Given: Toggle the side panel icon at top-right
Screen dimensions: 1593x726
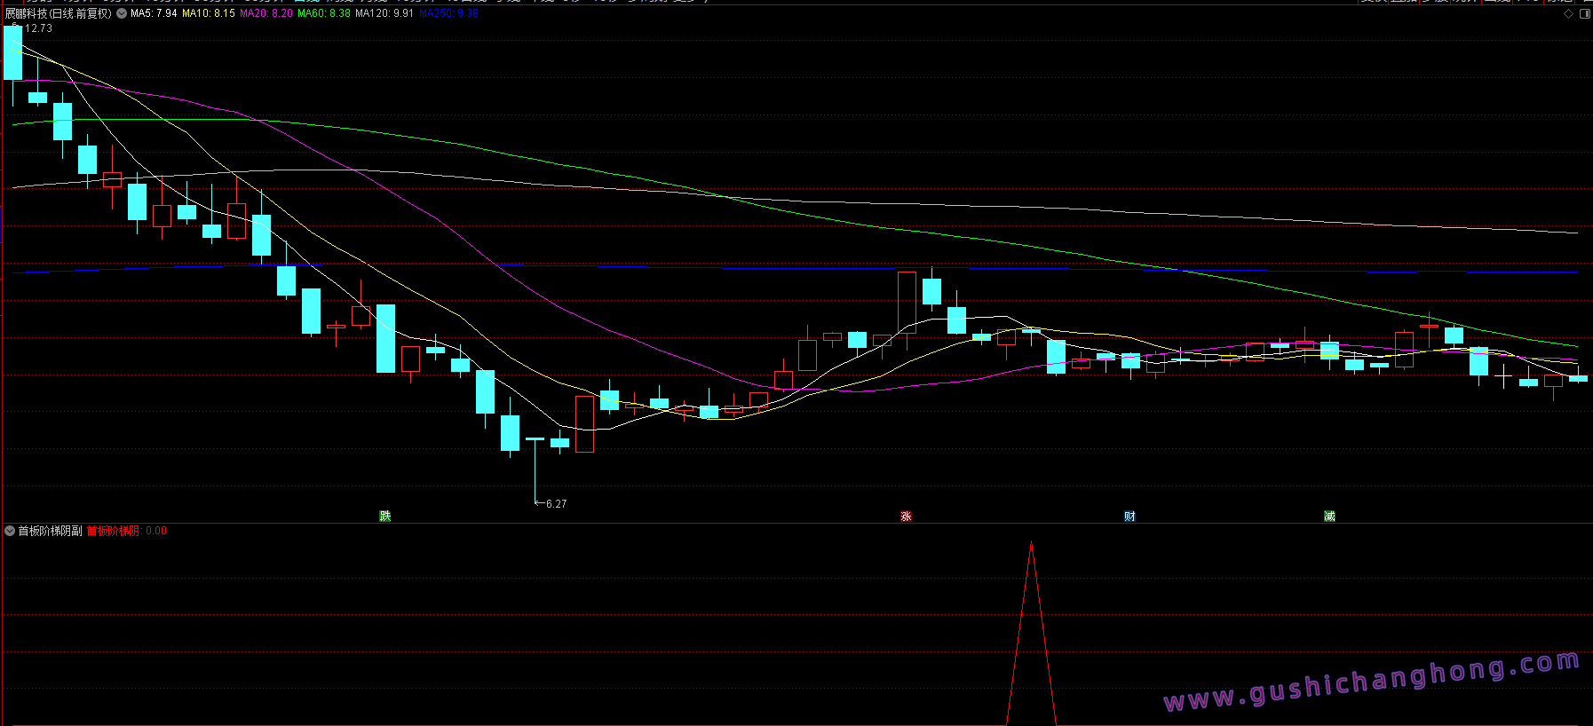Looking at the screenshot, I should (x=1585, y=13).
